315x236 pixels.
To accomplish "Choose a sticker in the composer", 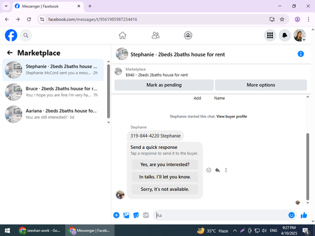I will [x=136, y=215].
